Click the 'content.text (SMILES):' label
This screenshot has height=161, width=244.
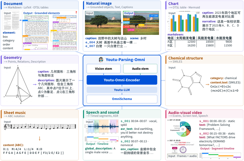point(225,82)
